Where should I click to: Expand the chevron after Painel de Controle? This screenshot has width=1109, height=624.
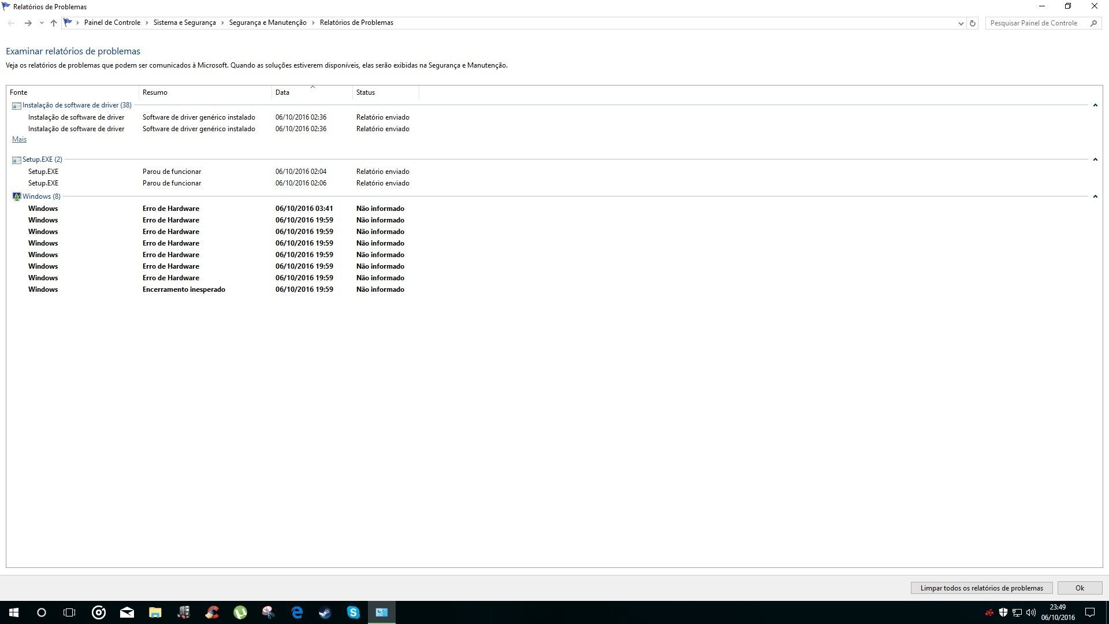click(147, 23)
